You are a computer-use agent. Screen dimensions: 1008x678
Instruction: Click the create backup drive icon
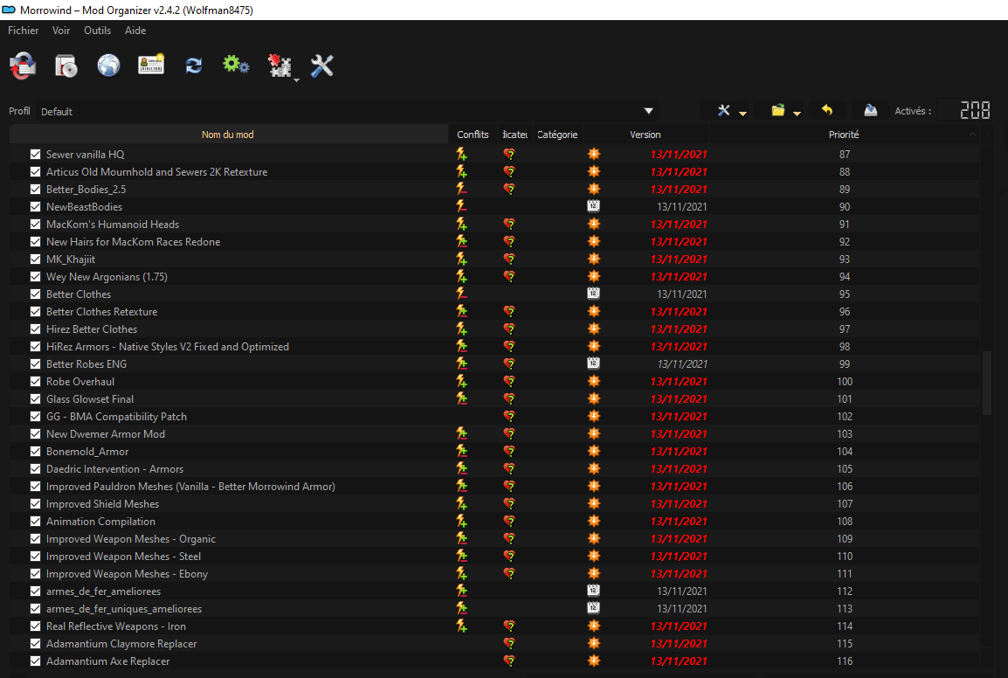point(870,111)
